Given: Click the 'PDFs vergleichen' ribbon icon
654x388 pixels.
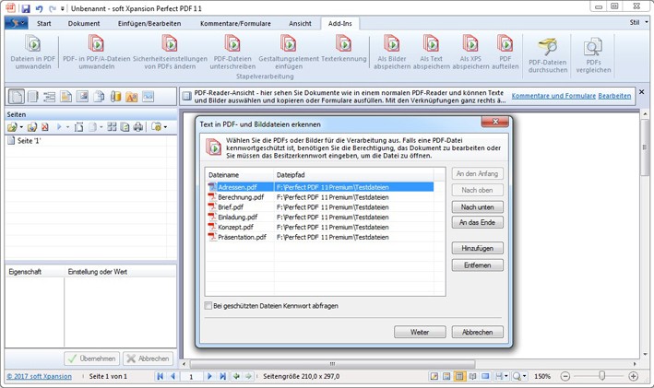Looking at the screenshot, I should 592,47.
